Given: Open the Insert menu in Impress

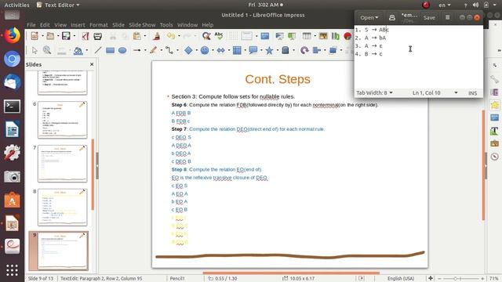Looking at the screenshot, I should tap(78, 24).
